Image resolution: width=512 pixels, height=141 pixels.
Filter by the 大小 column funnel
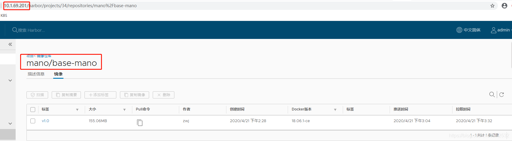click(124, 110)
